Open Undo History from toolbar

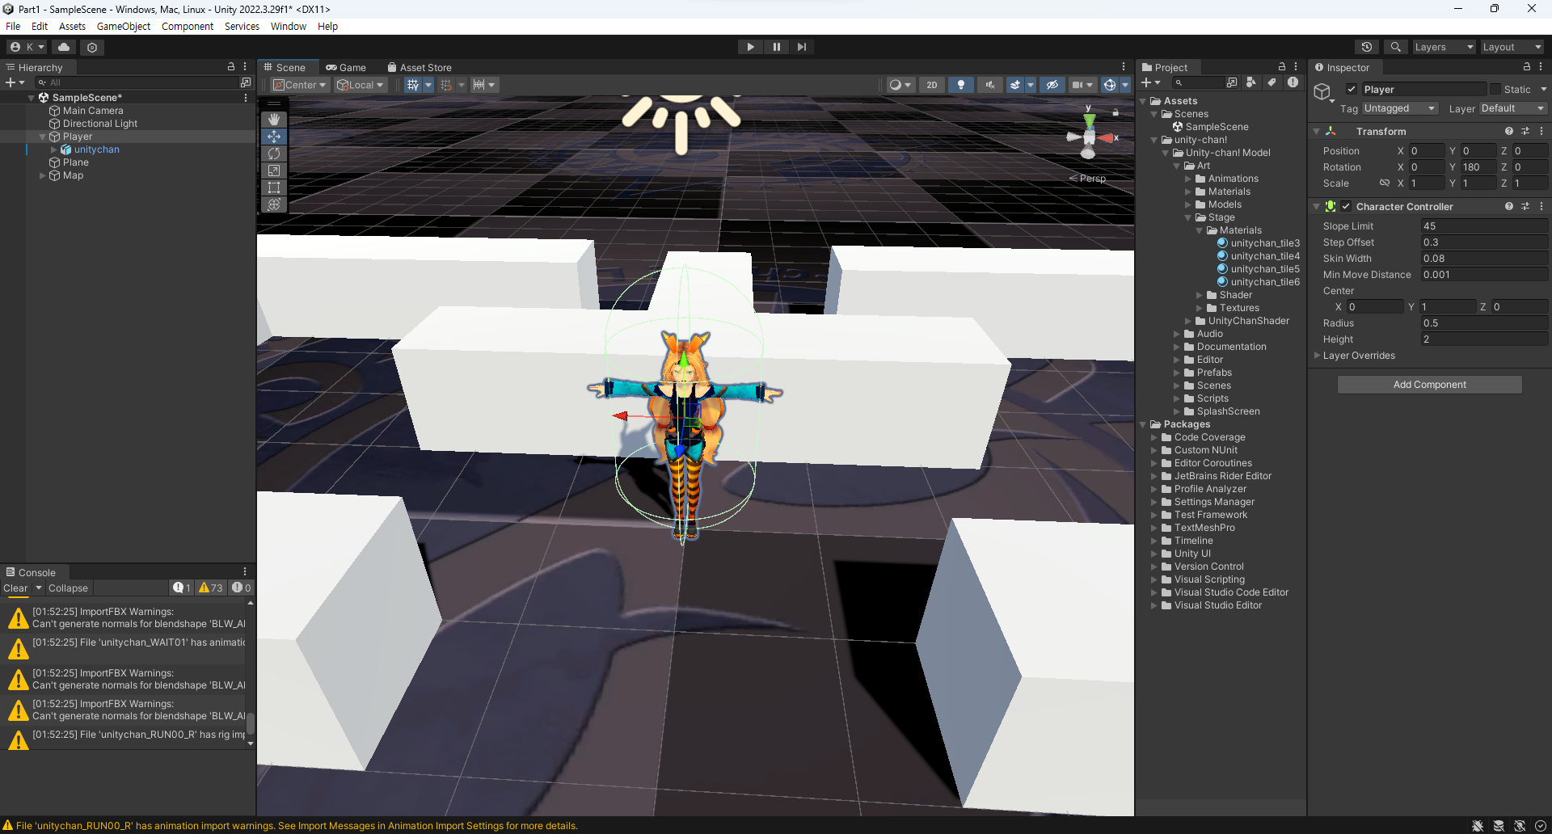click(x=1367, y=47)
